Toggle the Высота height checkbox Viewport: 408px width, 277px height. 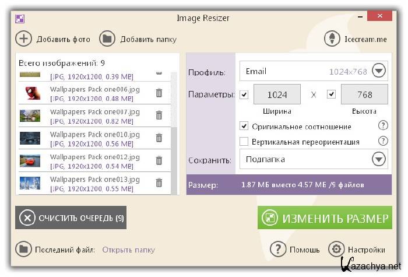(x=331, y=94)
